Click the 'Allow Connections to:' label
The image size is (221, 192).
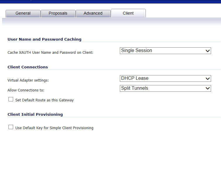click(26, 90)
